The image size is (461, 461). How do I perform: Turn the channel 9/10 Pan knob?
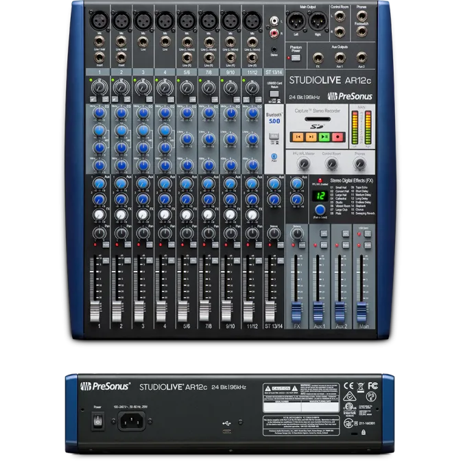(x=230, y=233)
